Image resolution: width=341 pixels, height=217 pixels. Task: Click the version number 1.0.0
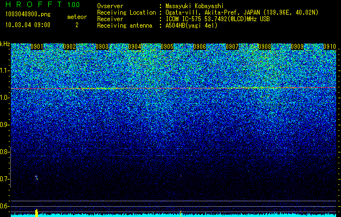(x=74, y=4)
